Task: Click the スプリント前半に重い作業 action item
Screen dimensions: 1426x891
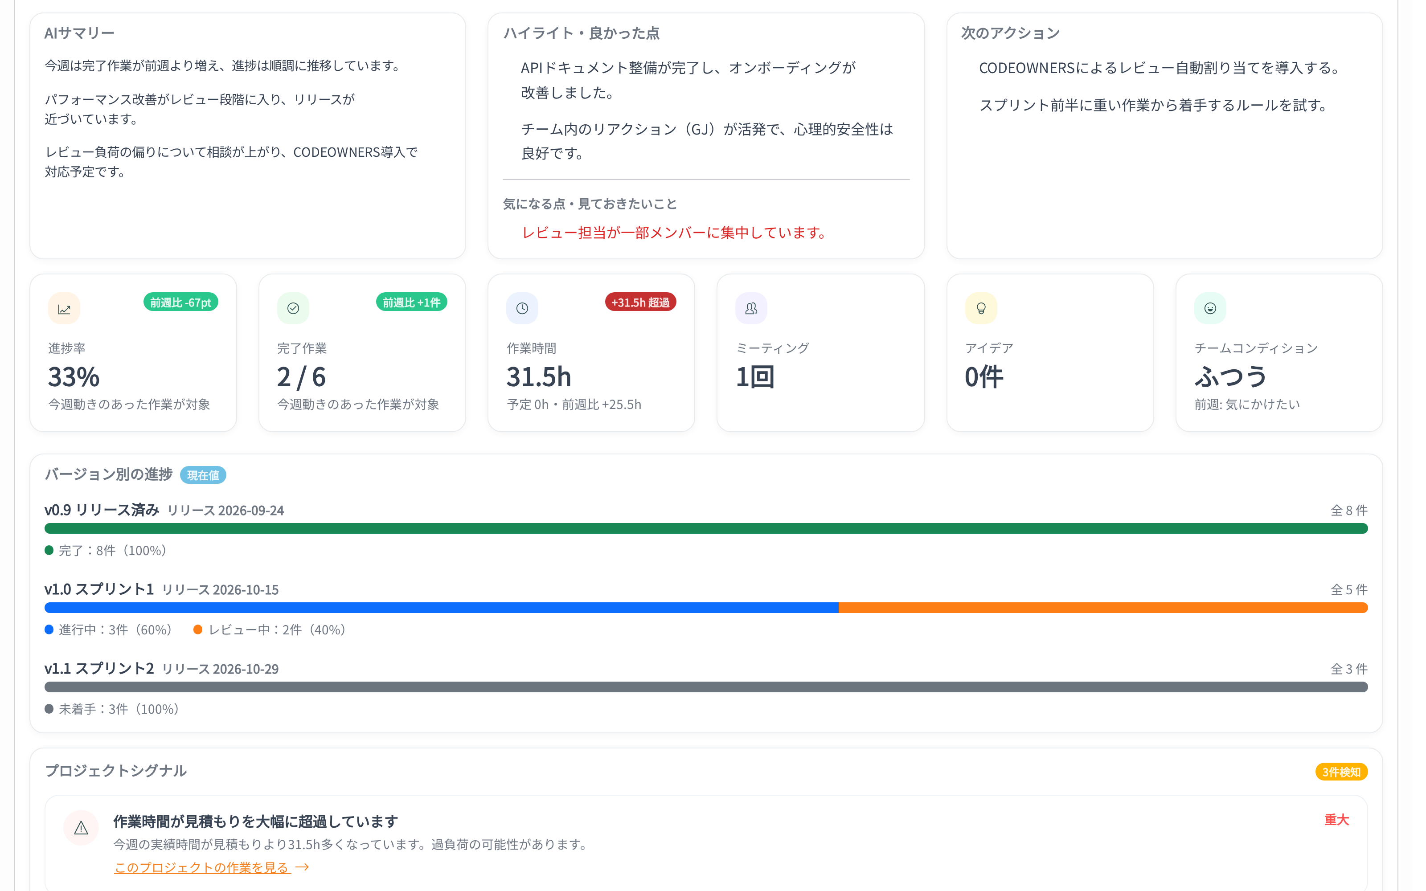Action: click(x=1154, y=106)
